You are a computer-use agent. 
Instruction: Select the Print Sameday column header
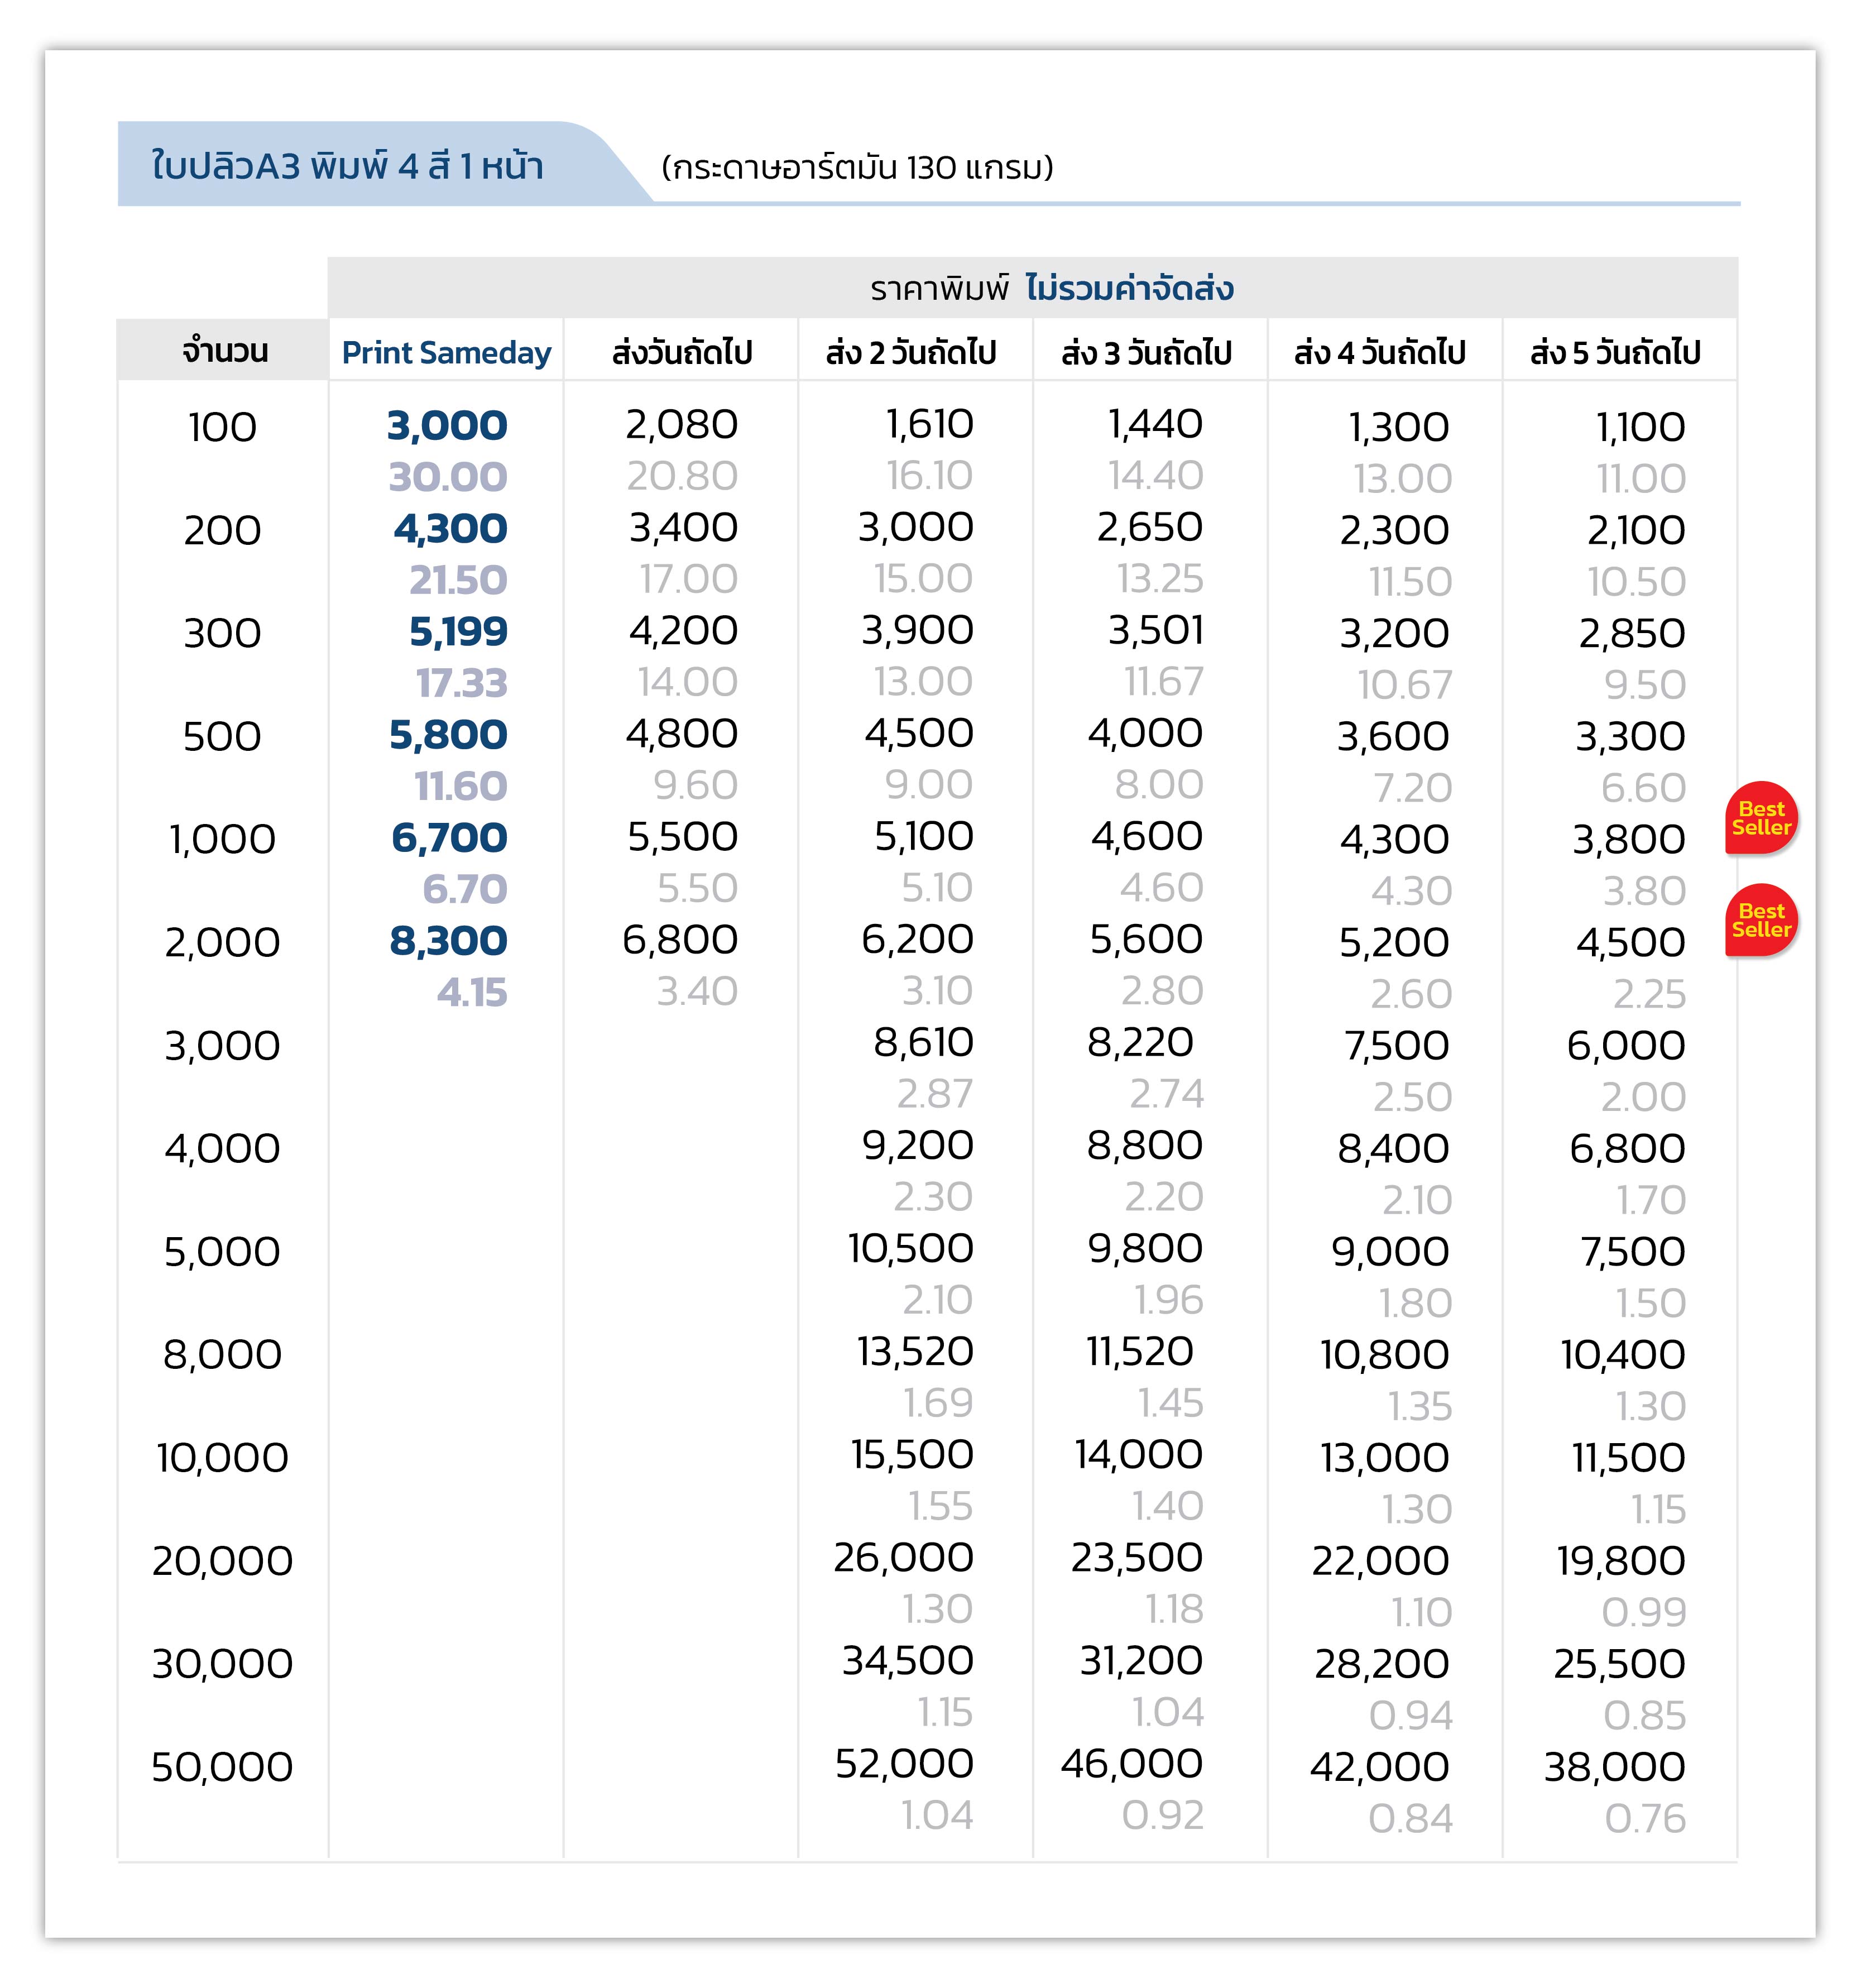point(446,352)
